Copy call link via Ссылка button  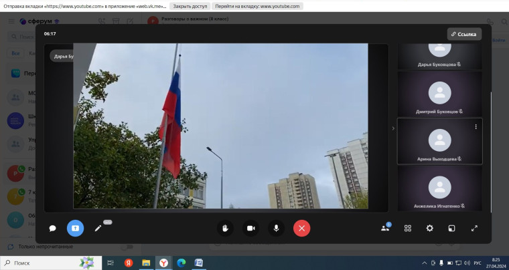pyautogui.click(x=464, y=34)
